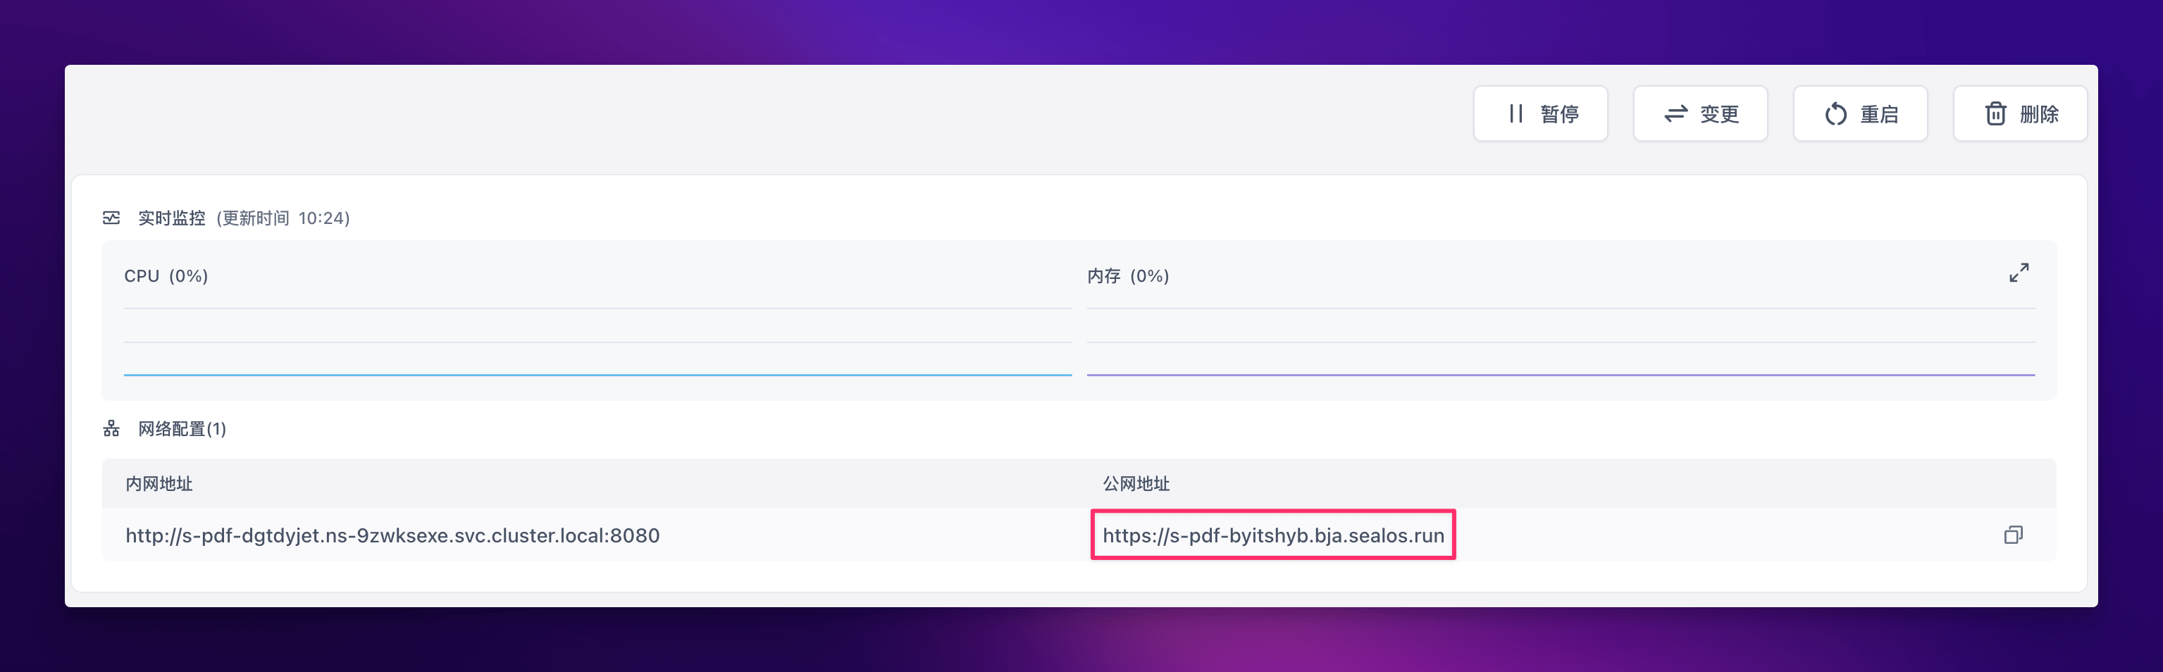The width and height of the screenshot is (2163, 672).
Task: Click the 网络配置(1) section title
Action: (x=180, y=428)
